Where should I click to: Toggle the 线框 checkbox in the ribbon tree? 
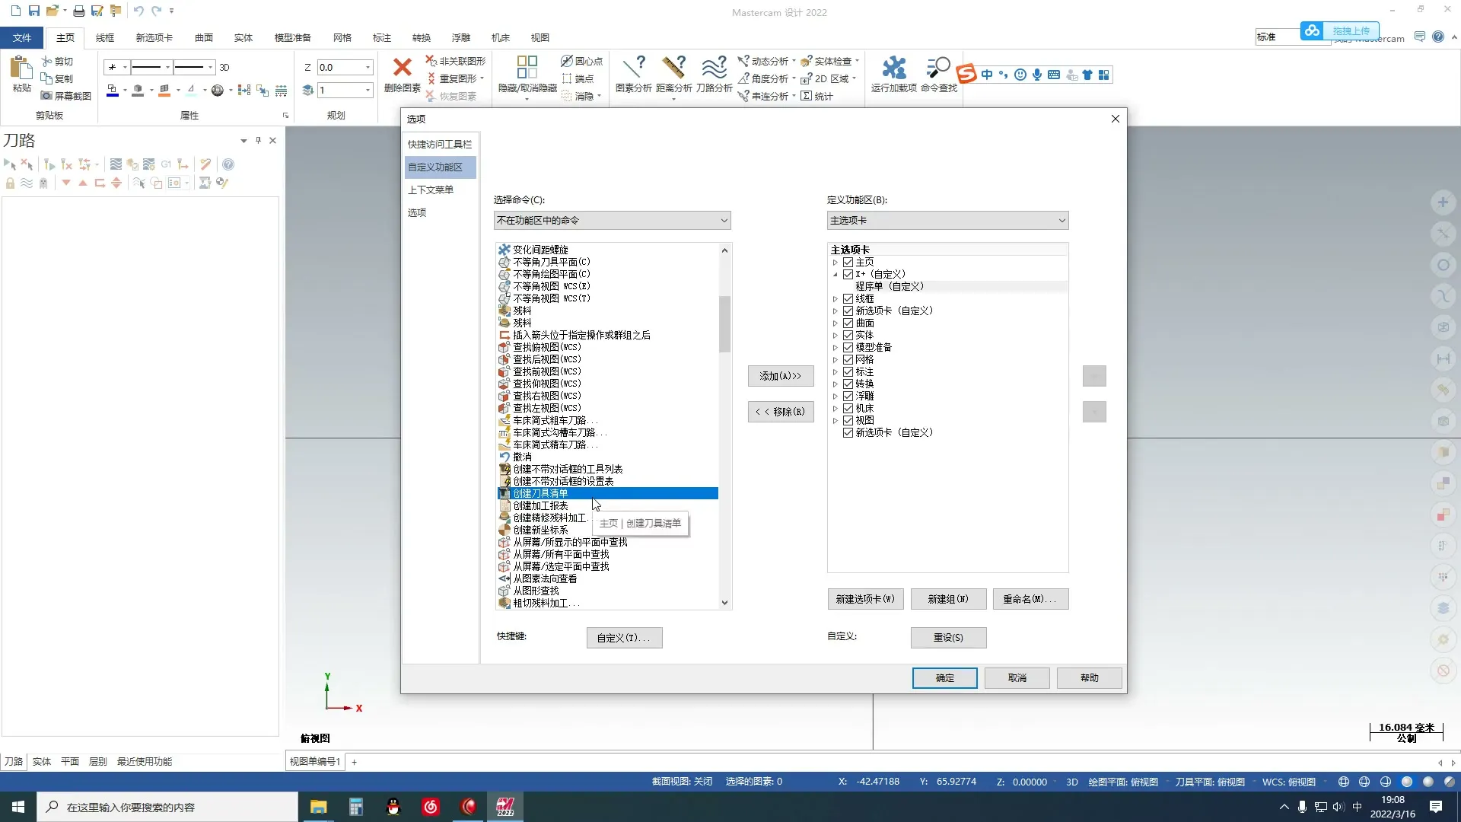(x=849, y=298)
